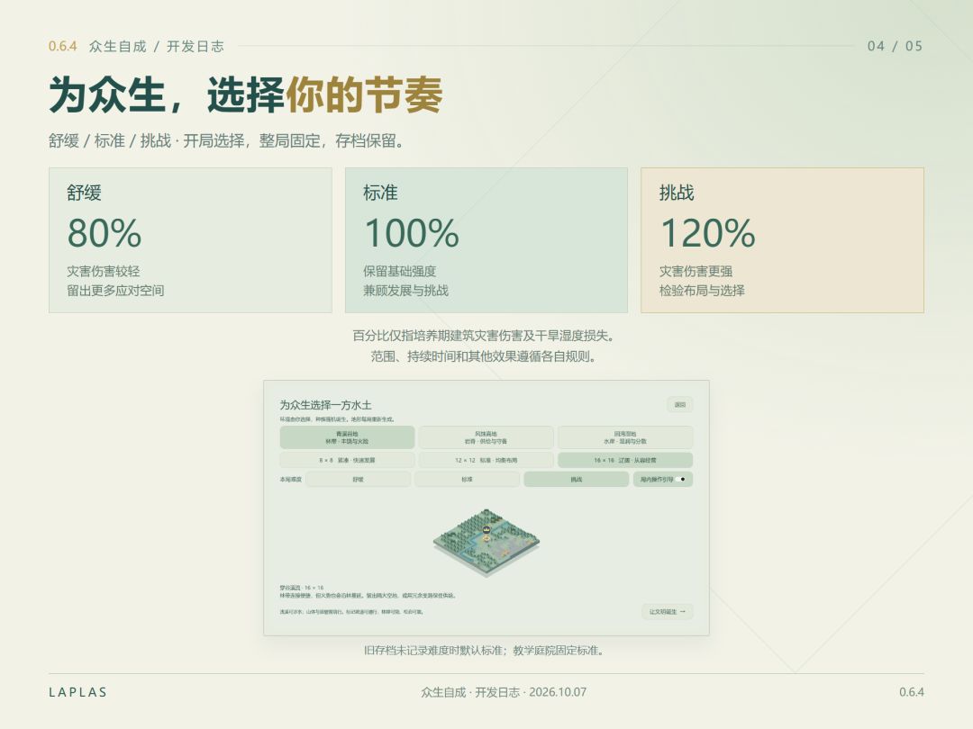The height and width of the screenshot is (729, 973).
Task: Open the 舒缓 80% difficulty card
Action: (190, 240)
